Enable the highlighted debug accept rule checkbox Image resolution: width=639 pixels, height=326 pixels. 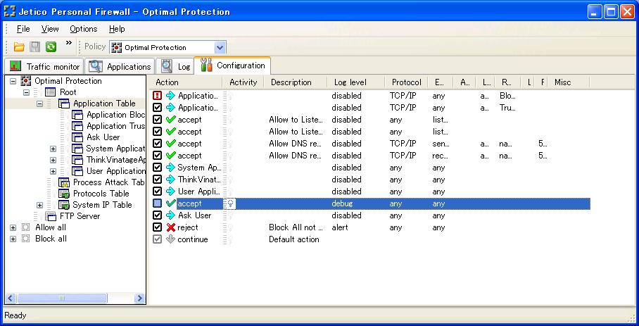tap(158, 203)
